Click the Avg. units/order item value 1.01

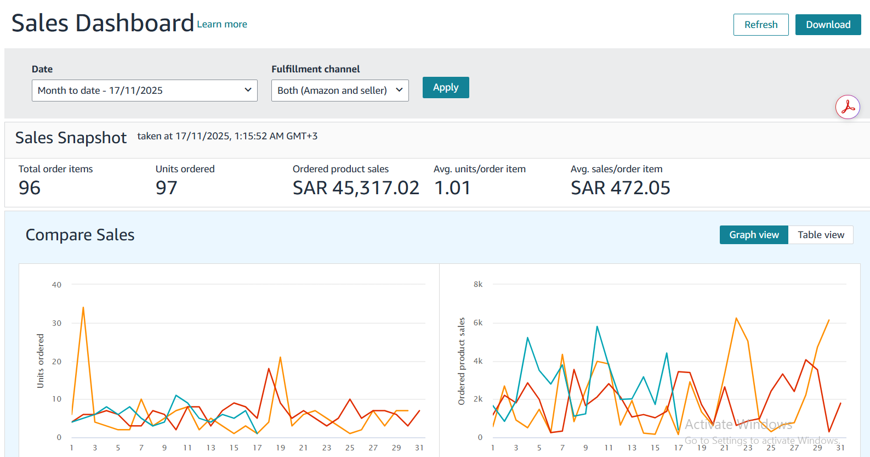pos(452,188)
